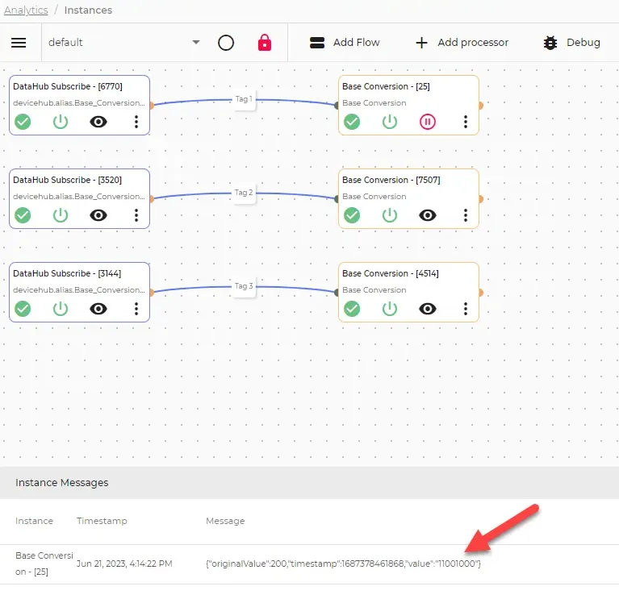Click the orange output port of Base Conversion [4514]
619x599 pixels.
point(480,293)
